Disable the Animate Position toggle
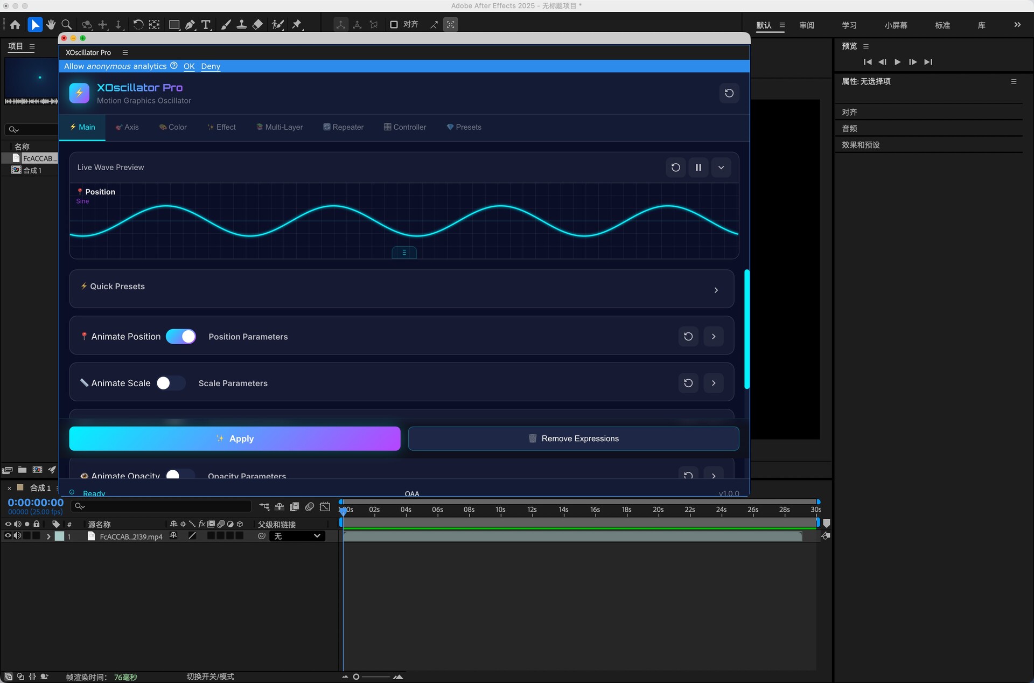The width and height of the screenshot is (1034, 683). (181, 337)
